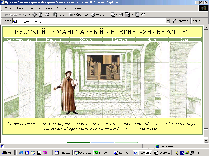This screenshot has width=209, height=156.
Task: Click the vertical scrollbar down arrow
Action: point(206,141)
